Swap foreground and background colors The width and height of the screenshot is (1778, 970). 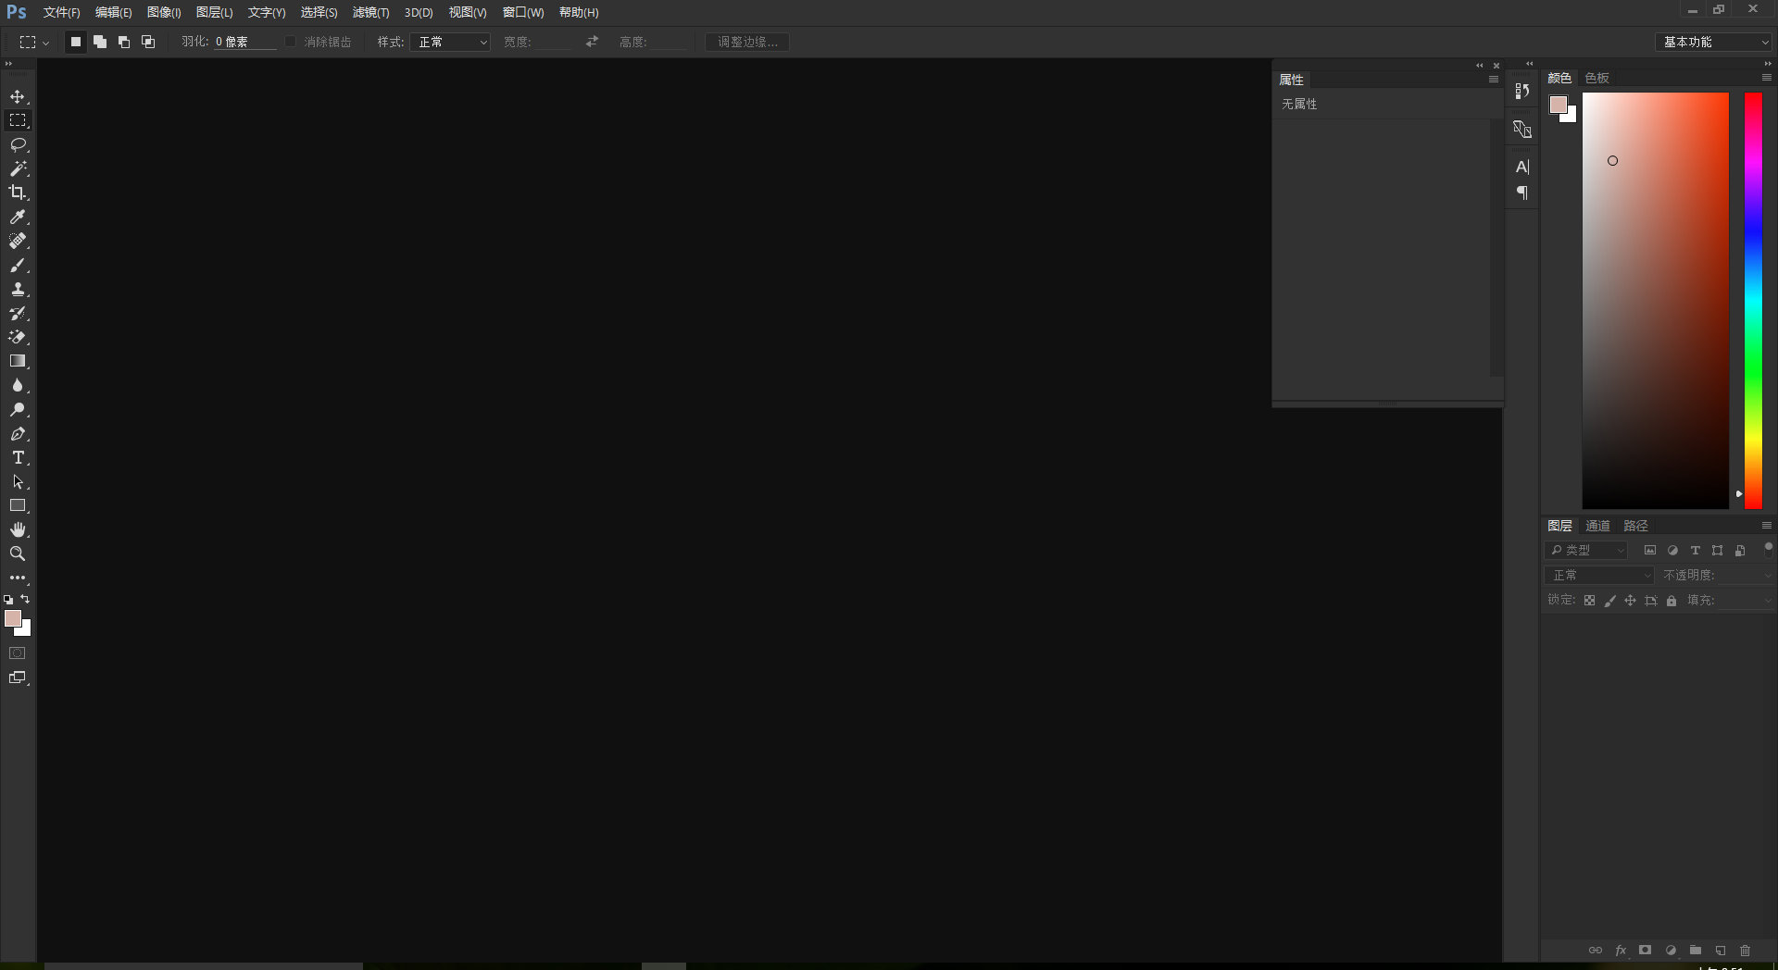25,599
